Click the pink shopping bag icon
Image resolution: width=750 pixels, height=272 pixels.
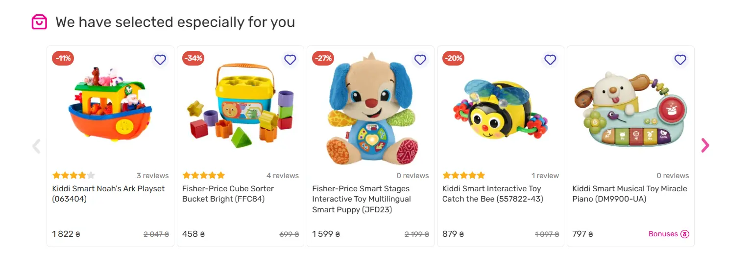39,22
